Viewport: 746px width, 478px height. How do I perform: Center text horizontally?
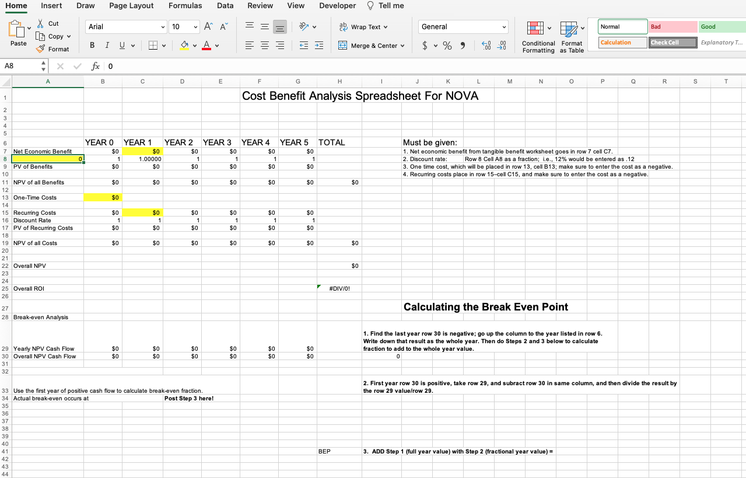[x=264, y=46]
